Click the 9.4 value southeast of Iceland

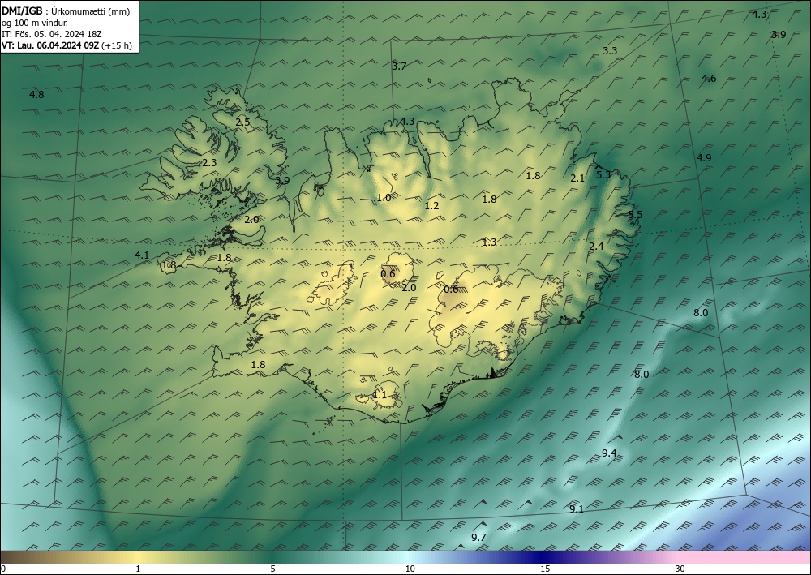pyautogui.click(x=609, y=453)
